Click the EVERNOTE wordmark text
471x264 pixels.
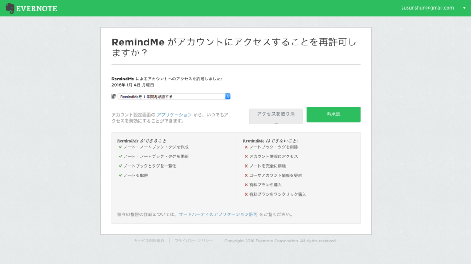[x=36, y=9]
